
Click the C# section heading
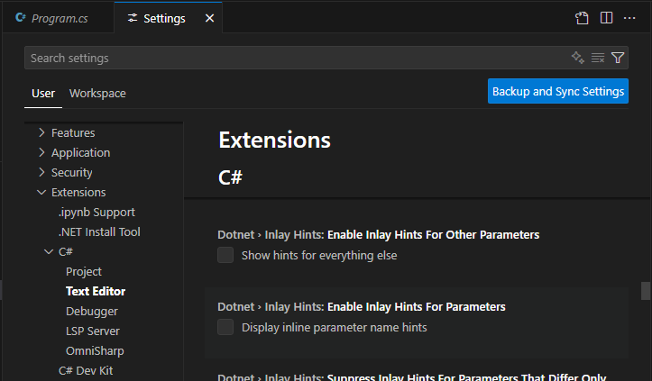click(230, 177)
